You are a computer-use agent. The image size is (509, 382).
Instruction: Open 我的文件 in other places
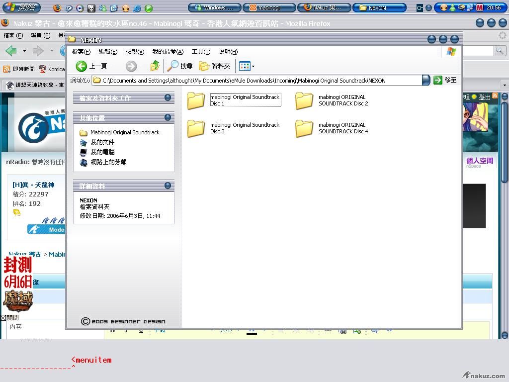pyautogui.click(x=97, y=142)
